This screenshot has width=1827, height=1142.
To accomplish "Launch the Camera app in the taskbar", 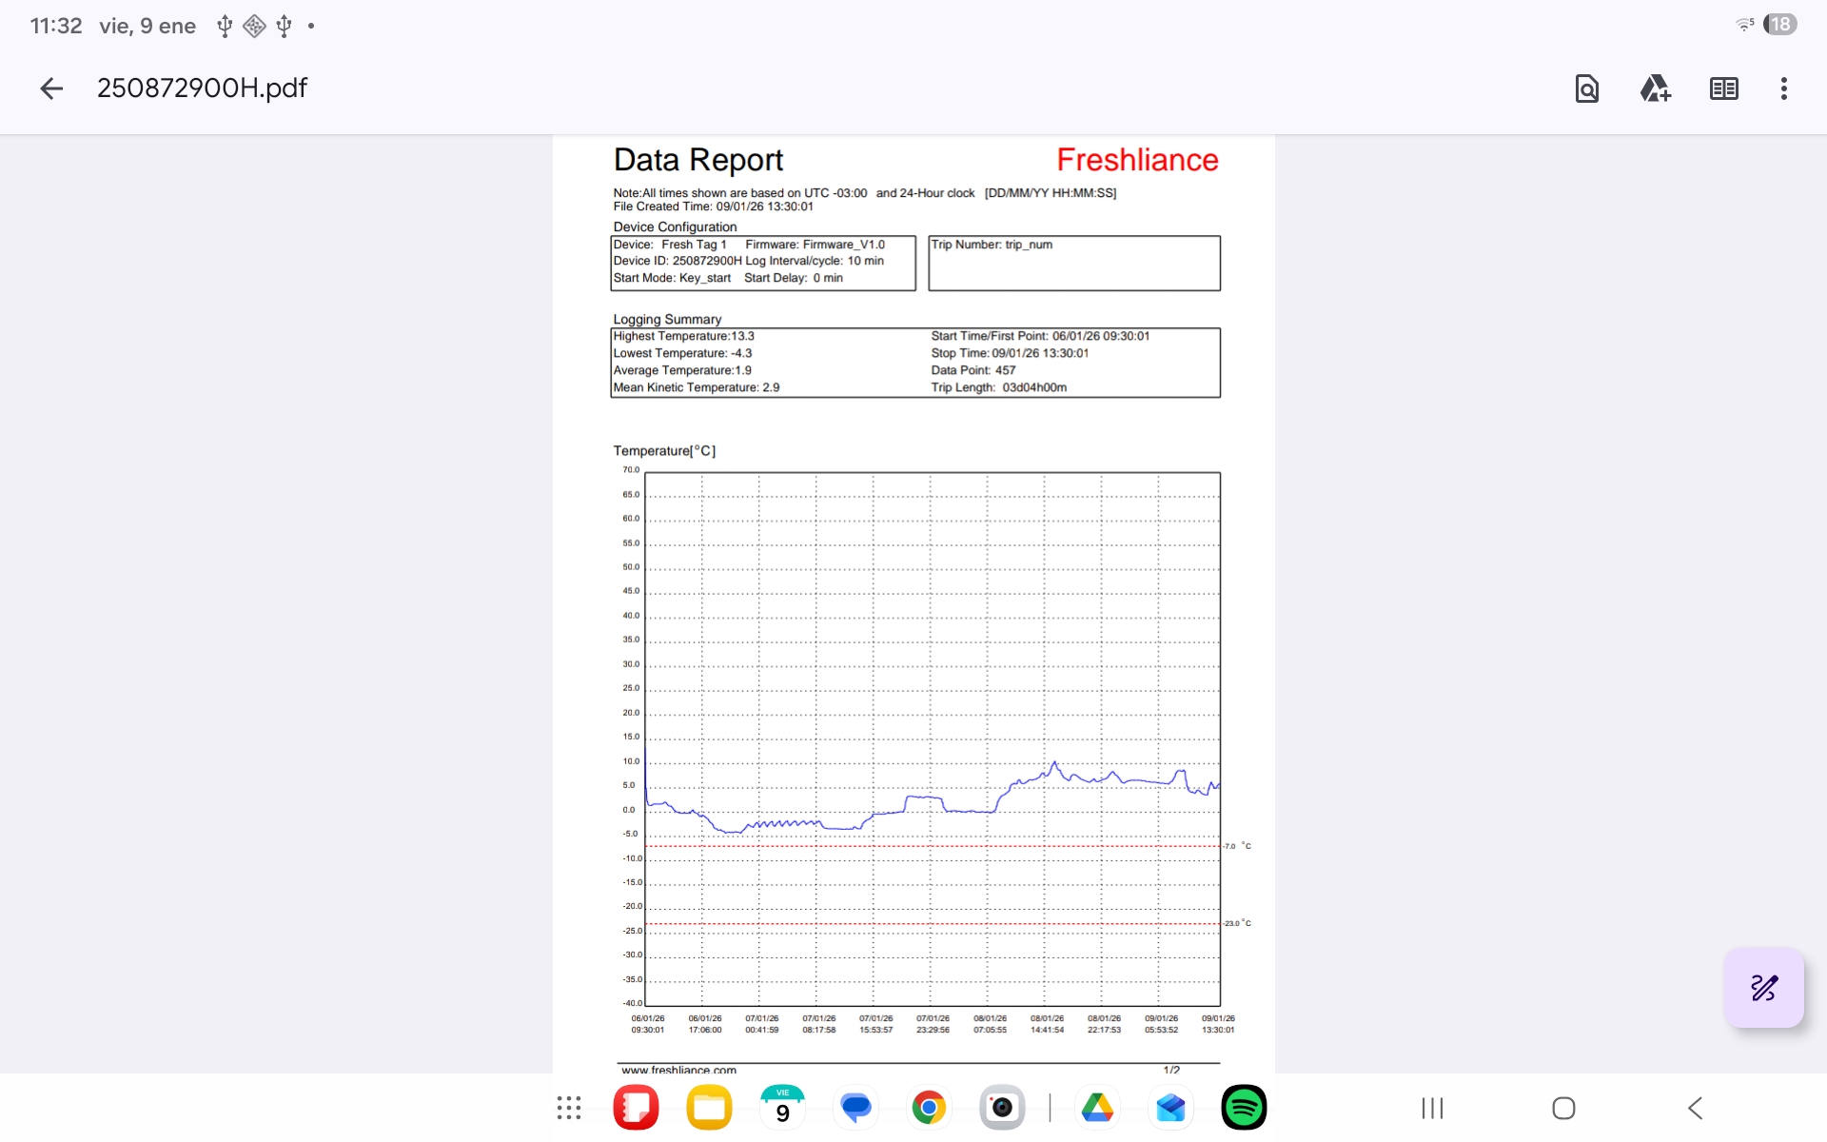I will [x=1002, y=1108].
